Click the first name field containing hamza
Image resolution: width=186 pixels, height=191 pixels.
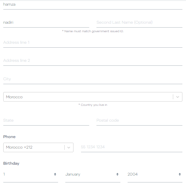tap(93, 5)
